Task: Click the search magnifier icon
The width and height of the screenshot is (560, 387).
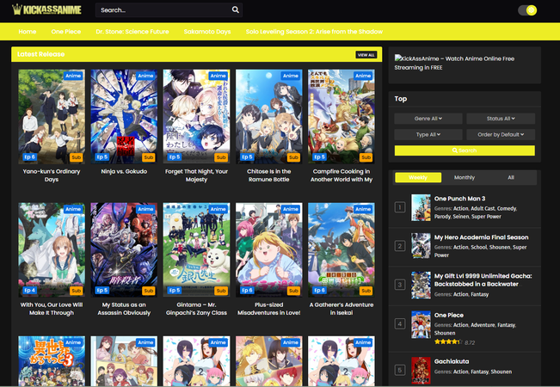Action: 236,9
